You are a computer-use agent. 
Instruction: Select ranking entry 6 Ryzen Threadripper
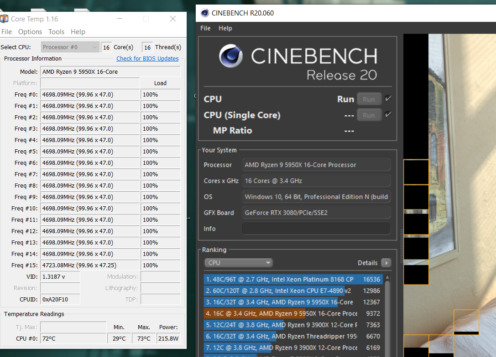coord(293,336)
